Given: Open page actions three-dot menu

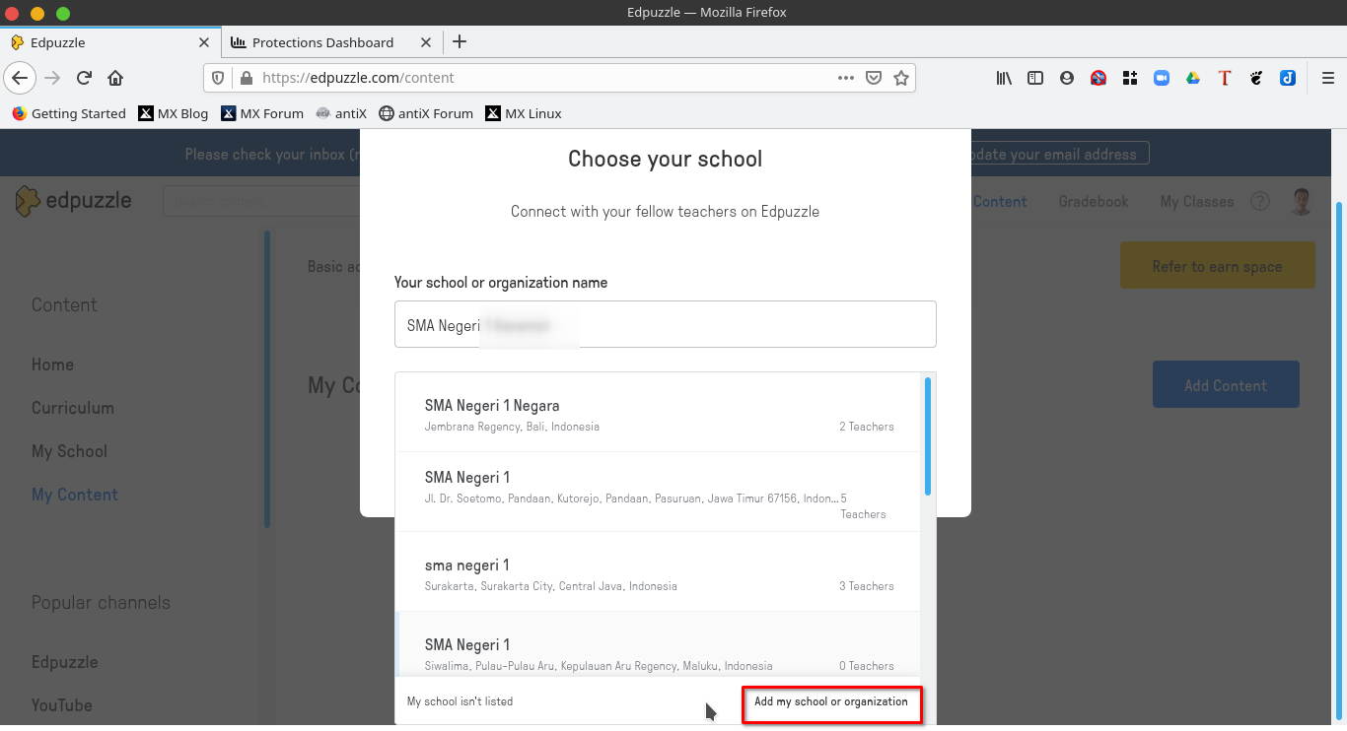Looking at the screenshot, I should (x=845, y=78).
